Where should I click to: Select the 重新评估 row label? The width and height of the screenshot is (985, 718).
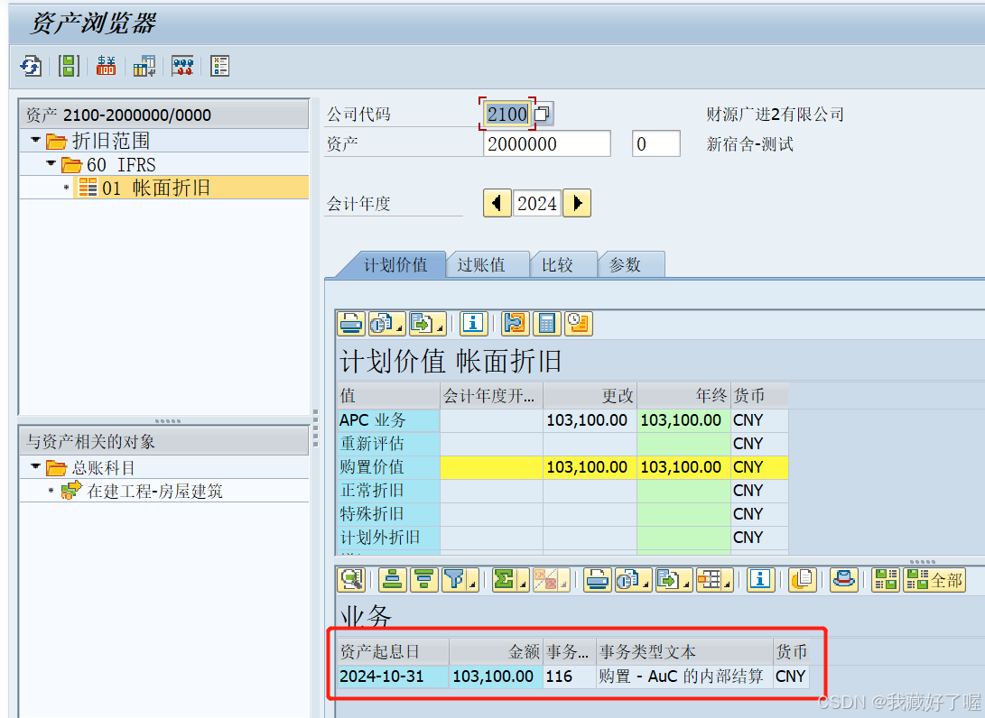388,444
